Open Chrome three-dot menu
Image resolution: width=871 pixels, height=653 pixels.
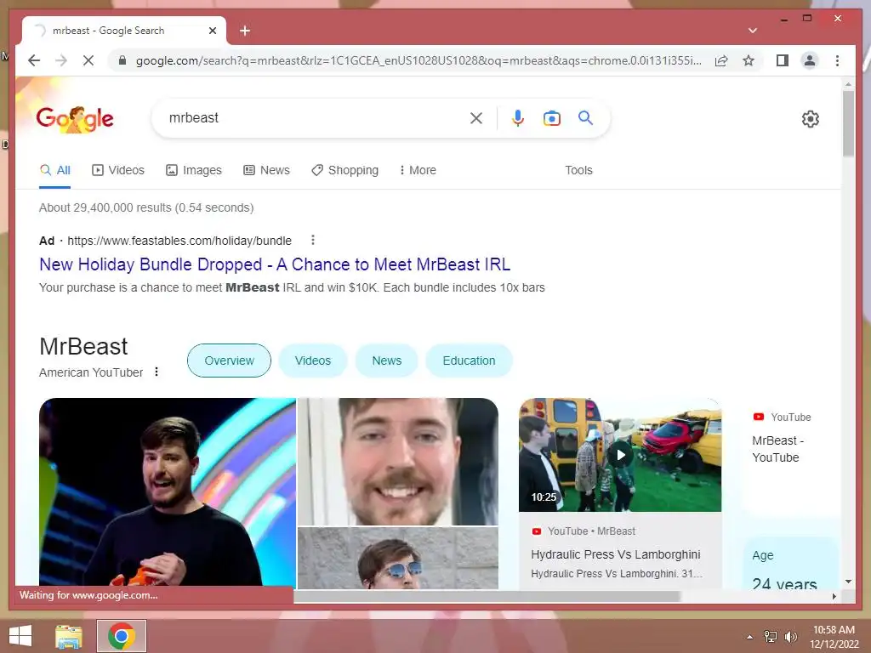point(837,60)
